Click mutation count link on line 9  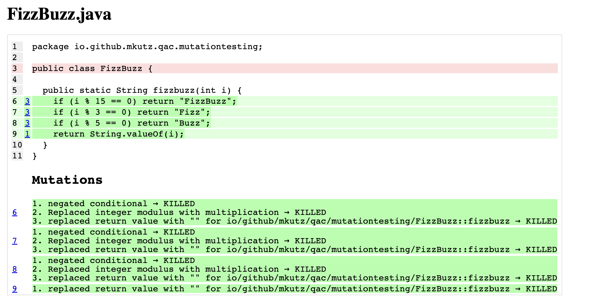[27, 134]
